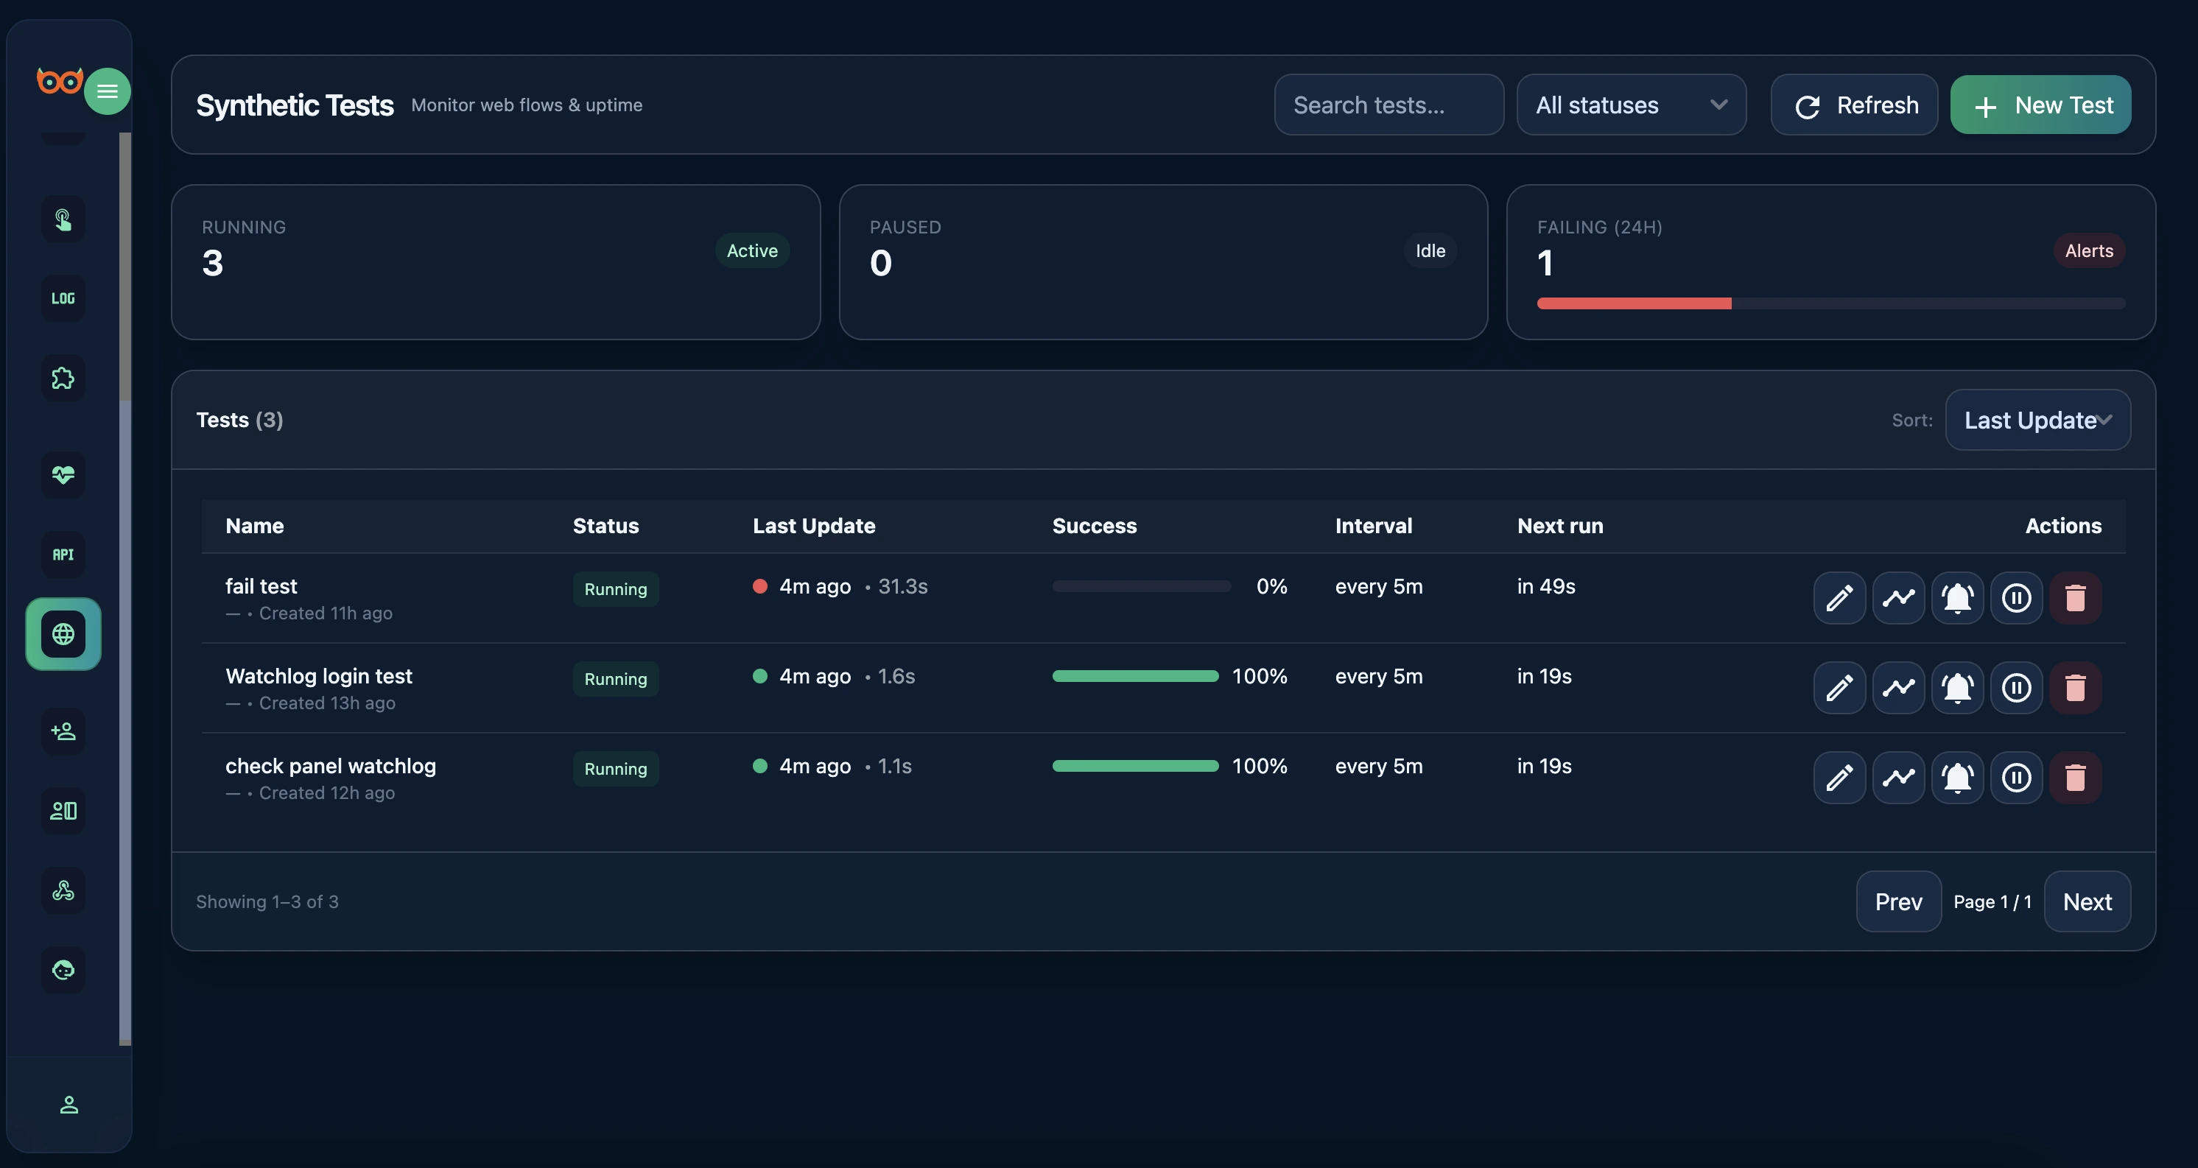Image resolution: width=2198 pixels, height=1168 pixels.
Task: Click the Search tests input field
Action: (x=1389, y=105)
